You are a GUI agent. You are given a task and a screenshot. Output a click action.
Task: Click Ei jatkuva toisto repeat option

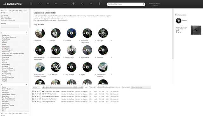[x=108, y=87]
